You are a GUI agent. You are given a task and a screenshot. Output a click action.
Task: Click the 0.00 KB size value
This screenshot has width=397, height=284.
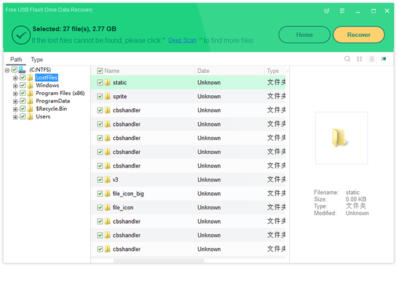356,199
